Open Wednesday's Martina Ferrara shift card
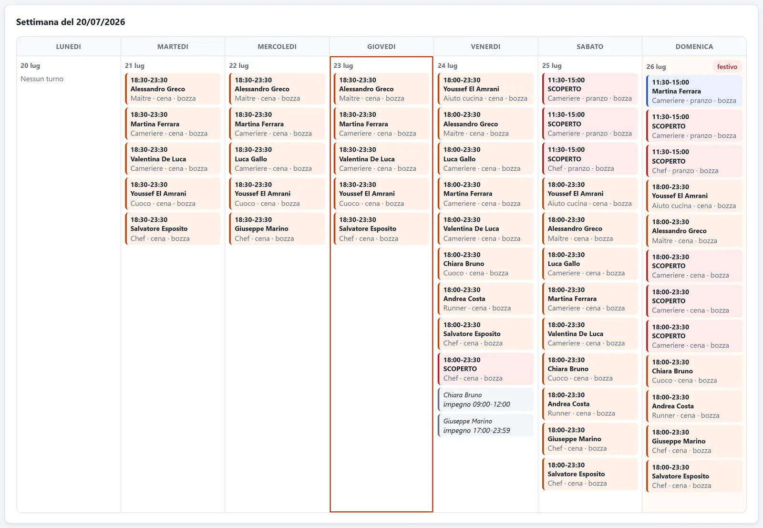763x528 pixels. [277, 124]
